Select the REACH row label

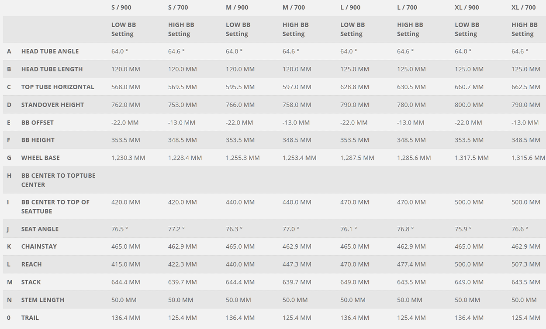click(x=31, y=264)
